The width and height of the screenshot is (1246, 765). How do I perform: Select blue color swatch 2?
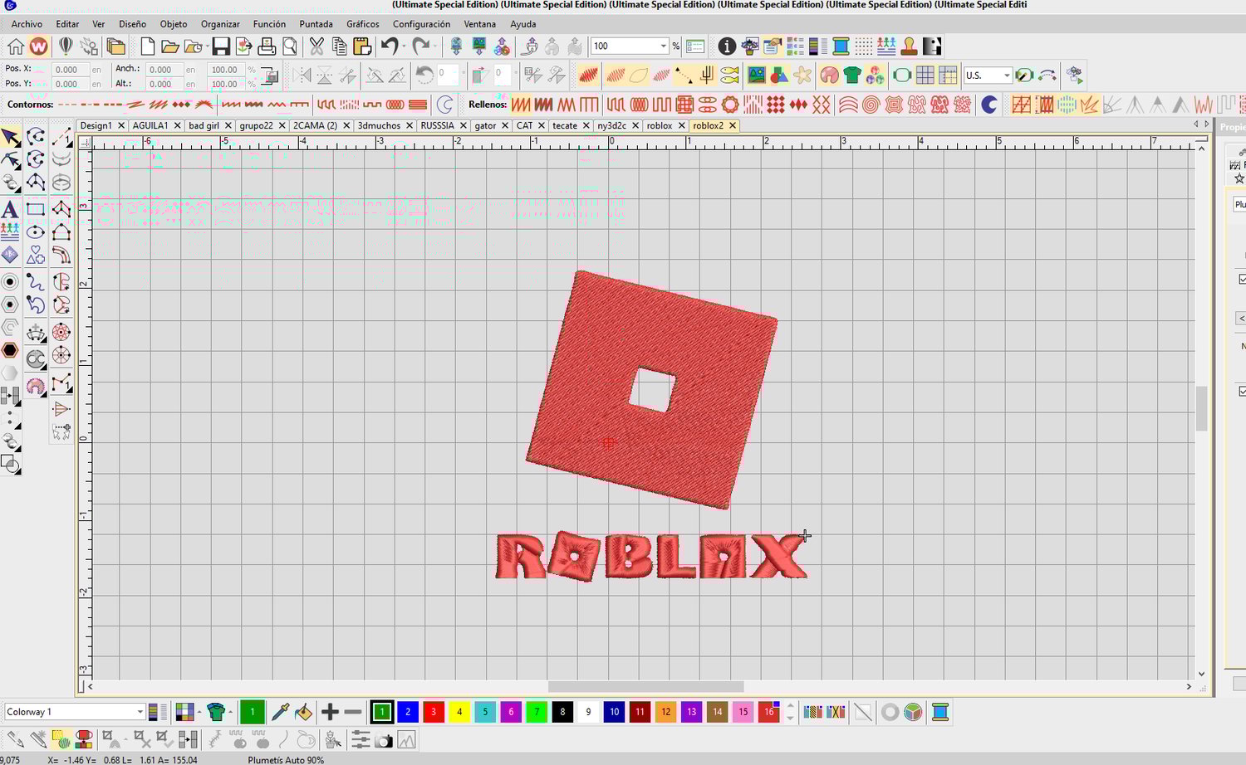tap(408, 712)
